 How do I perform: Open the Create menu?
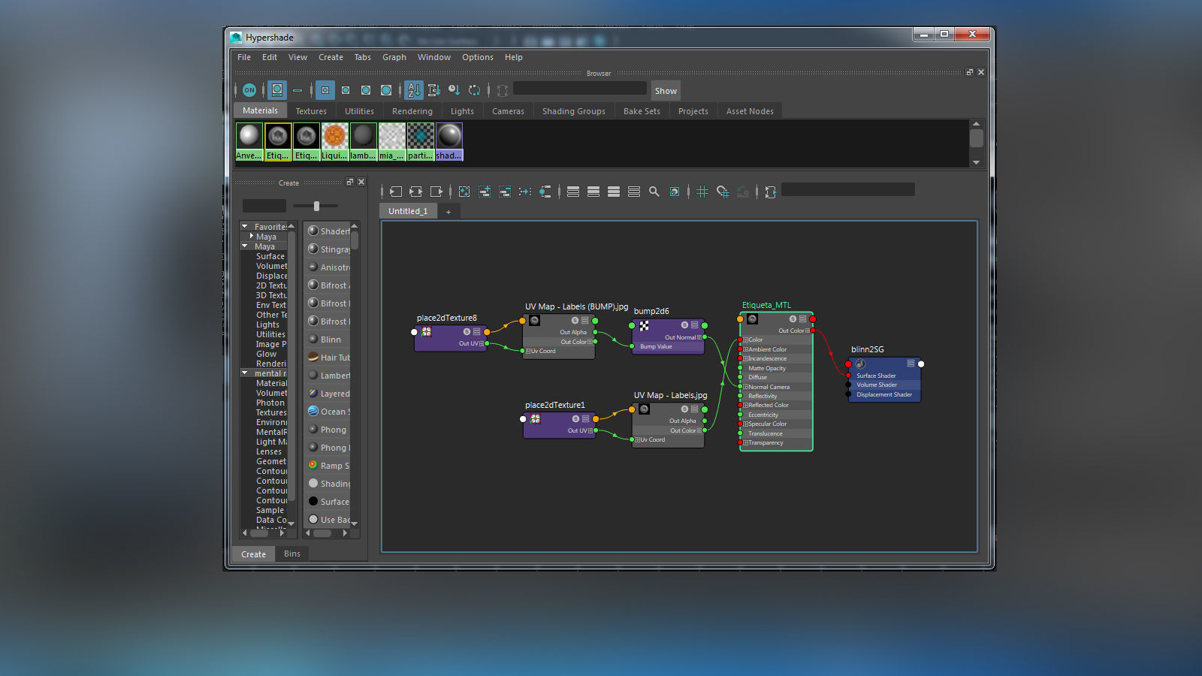[331, 57]
